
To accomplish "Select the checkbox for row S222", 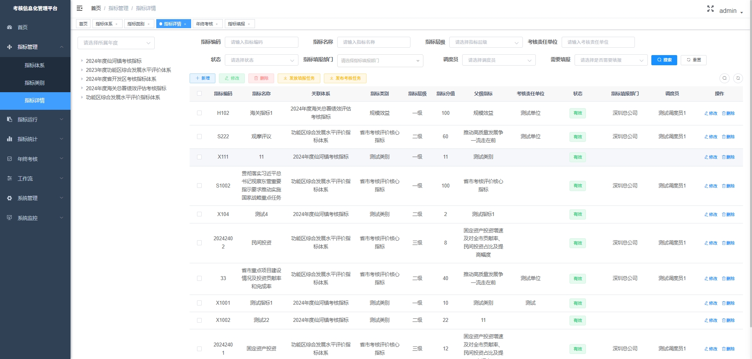I will click(199, 136).
